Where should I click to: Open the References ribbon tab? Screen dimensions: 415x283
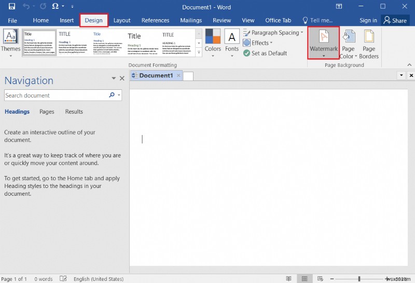point(155,20)
